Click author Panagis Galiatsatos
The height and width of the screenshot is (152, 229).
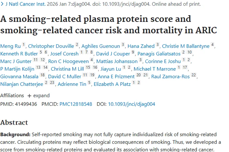coord(159,54)
